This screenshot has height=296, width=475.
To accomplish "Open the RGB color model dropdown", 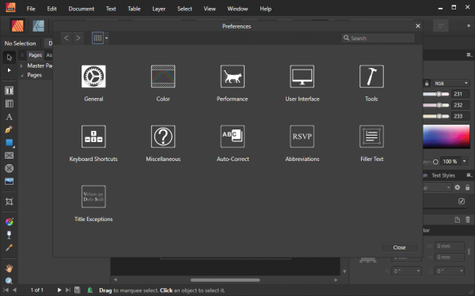I will click(x=451, y=83).
